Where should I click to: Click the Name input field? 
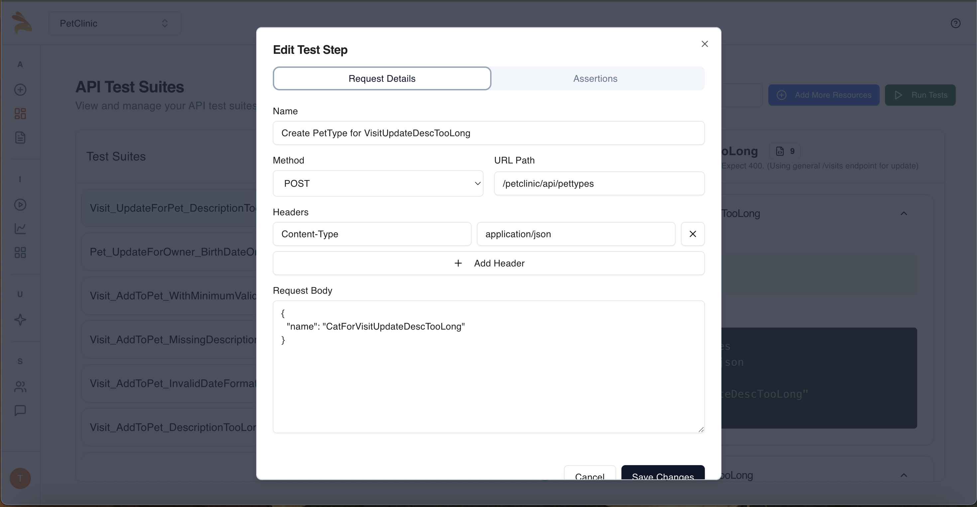click(489, 133)
